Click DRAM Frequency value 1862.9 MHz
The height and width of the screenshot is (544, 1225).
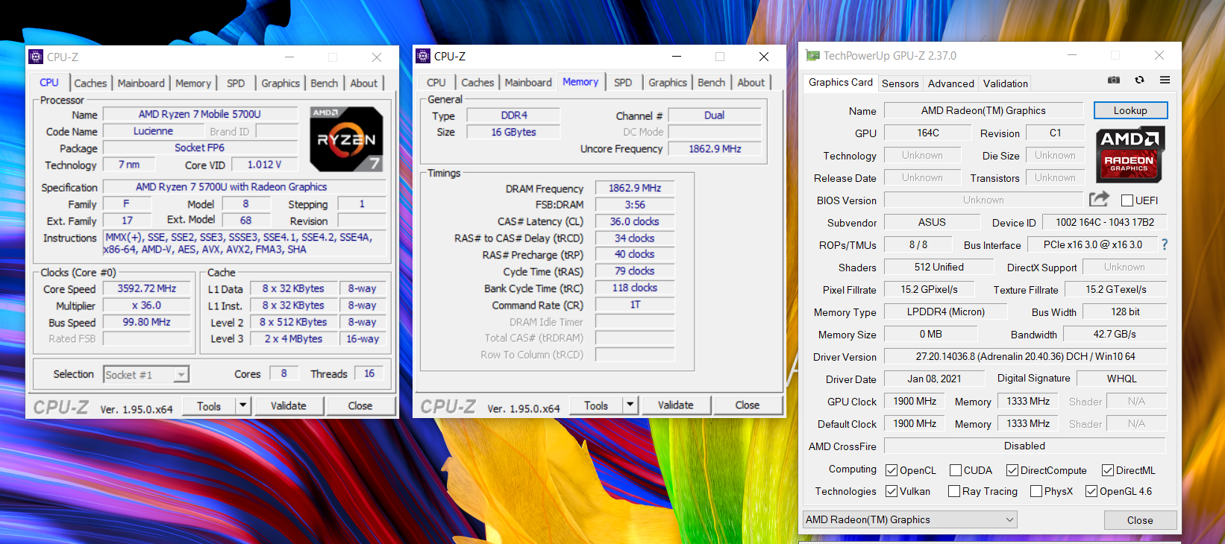tap(635, 188)
